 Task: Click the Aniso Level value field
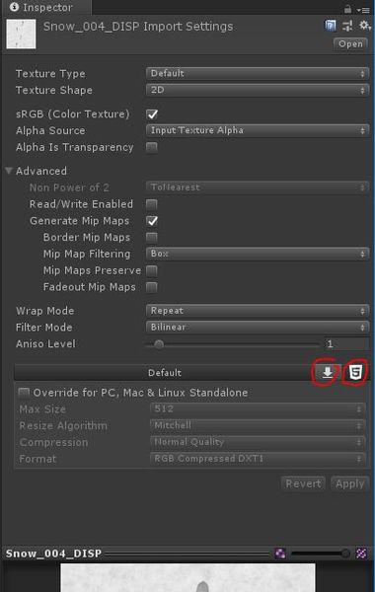(x=346, y=344)
